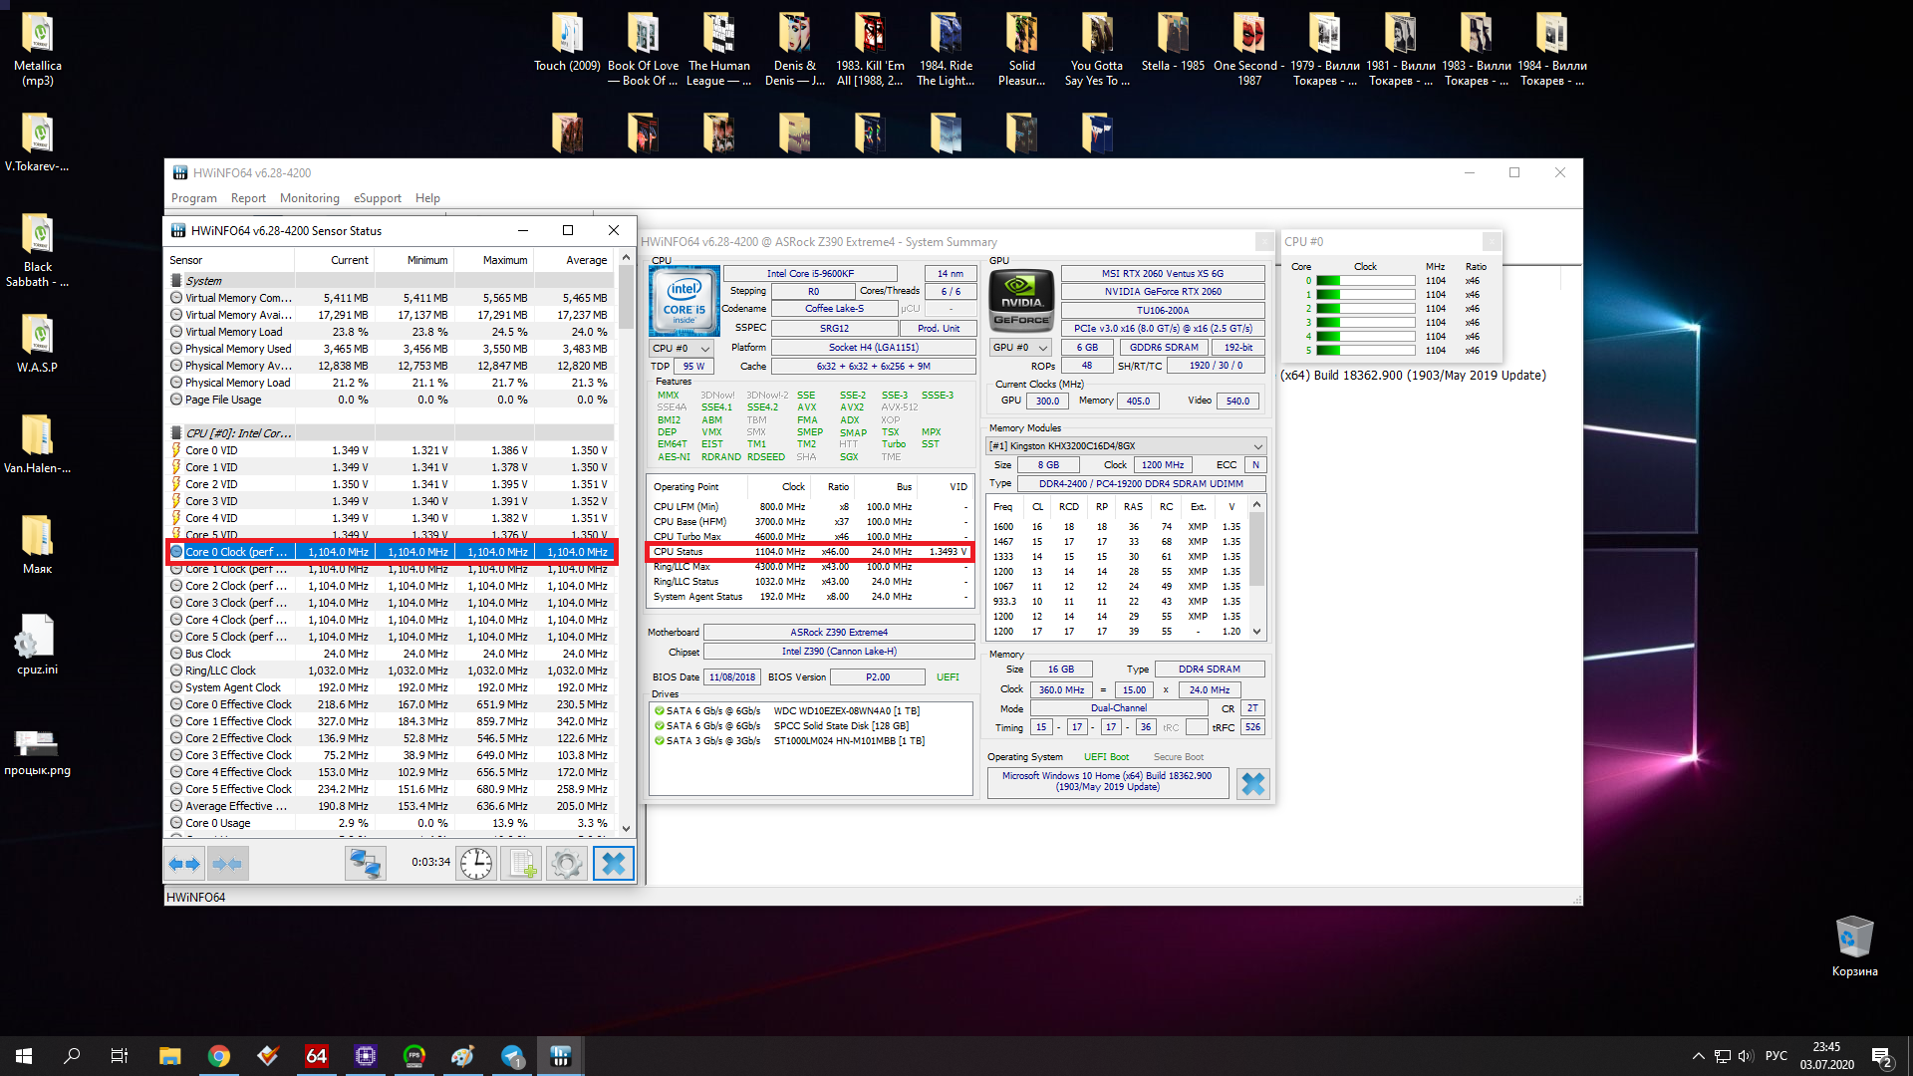The height and width of the screenshot is (1076, 1913).
Task: Open sensor settings gear icon
Action: coord(566,864)
